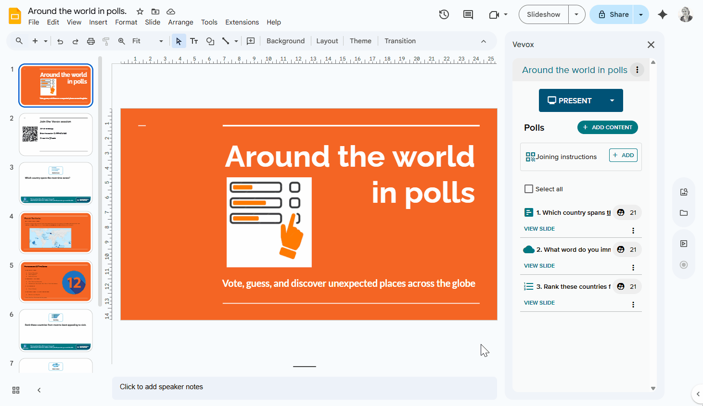The height and width of the screenshot is (406, 703).
Task: Open the Version history icon
Action: [x=444, y=14]
